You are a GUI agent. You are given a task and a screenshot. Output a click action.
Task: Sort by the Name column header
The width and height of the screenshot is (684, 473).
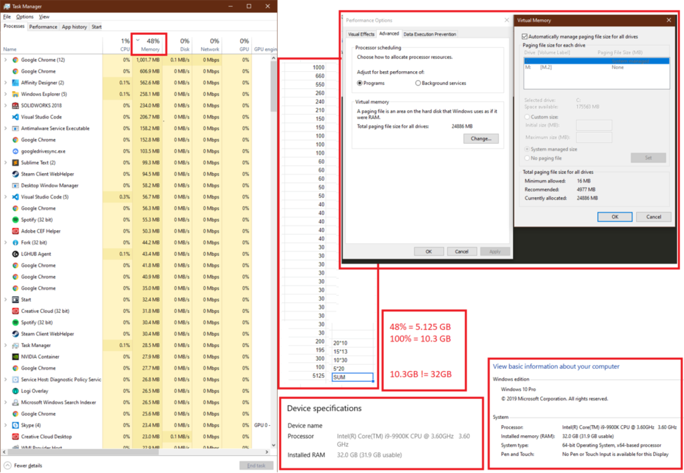[51, 44]
